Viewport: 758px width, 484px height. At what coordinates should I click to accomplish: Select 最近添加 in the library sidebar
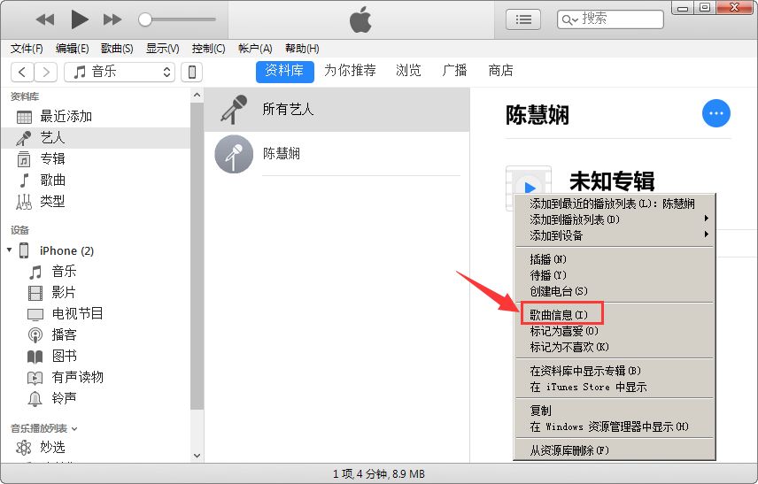pos(66,116)
